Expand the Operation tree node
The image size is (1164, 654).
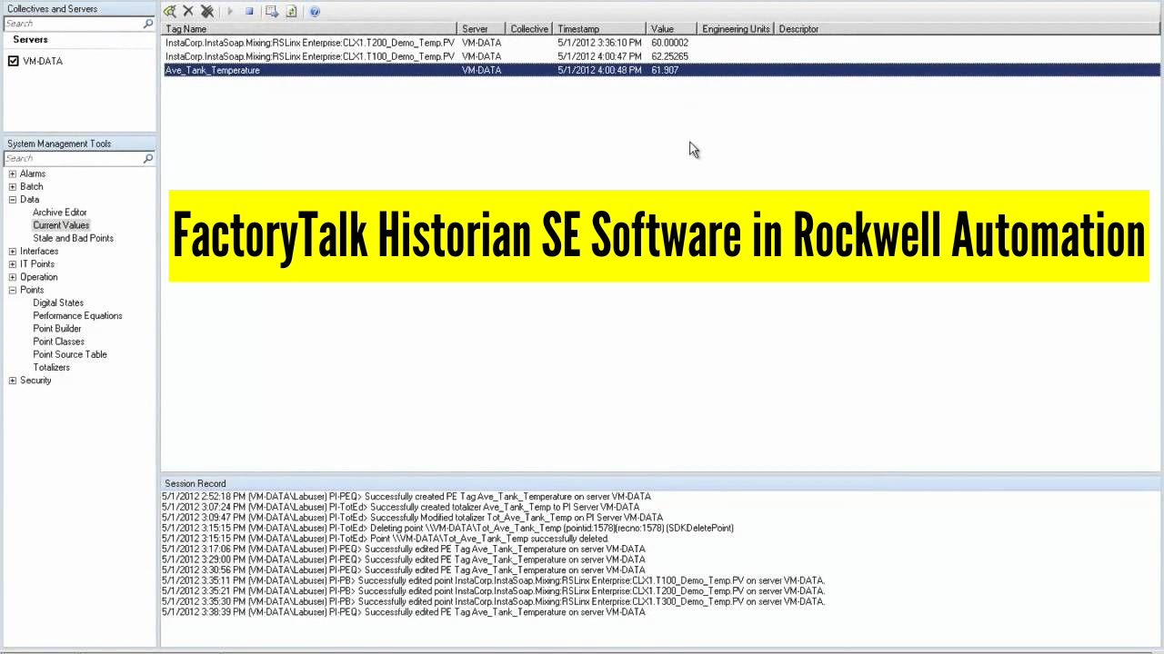tap(13, 277)
